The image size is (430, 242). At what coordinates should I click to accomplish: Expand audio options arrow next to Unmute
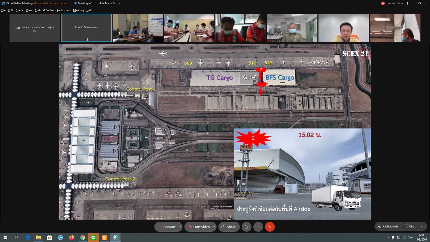(180, 227)
